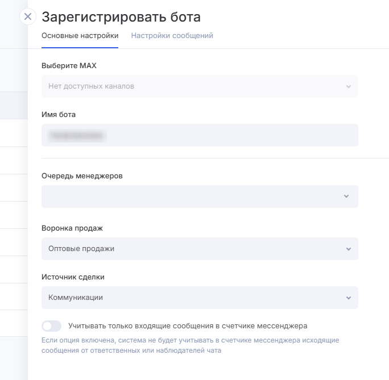Click the "Источник сделки" field label

(x=73, y=277)
